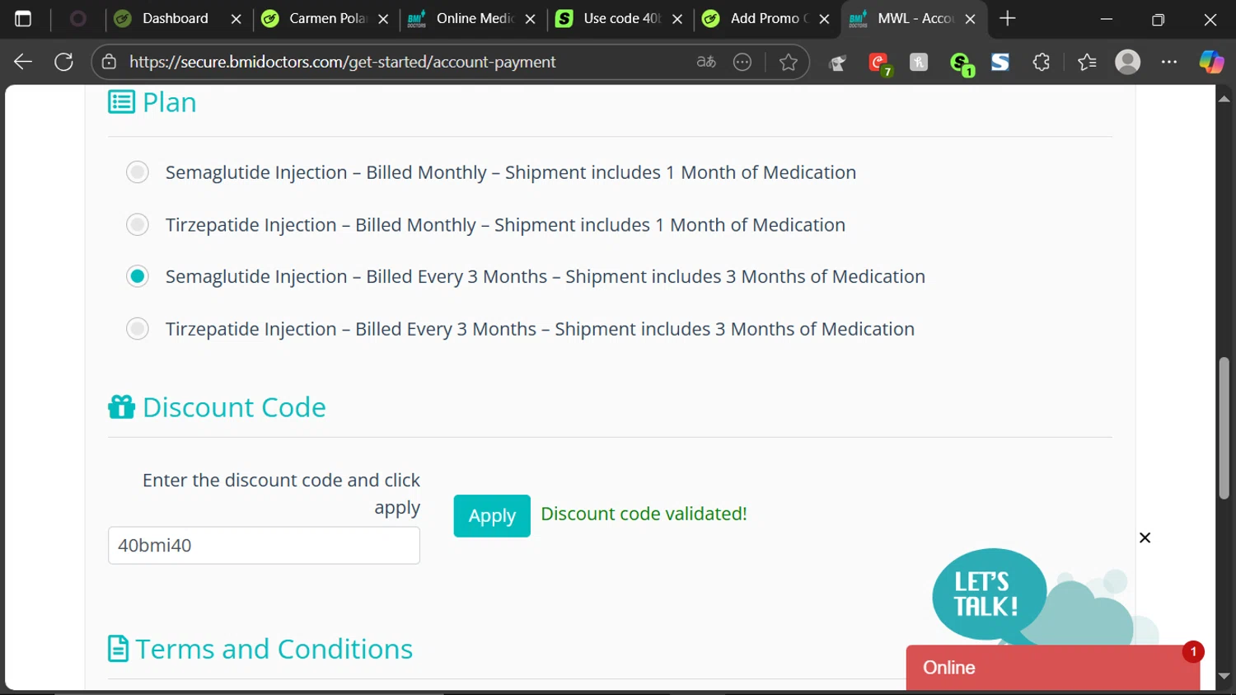Image resolution: width=1236 pixels, height=695 pixels.
Task: Switch to the Dashboard tab
Action: [175, 18]
